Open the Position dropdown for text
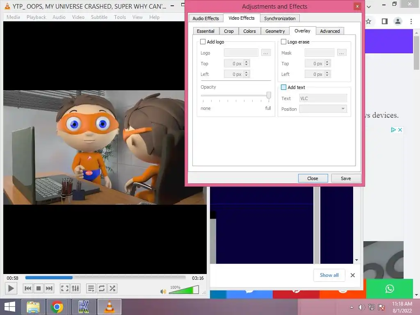Viewport: 420px width, 315px height. 323,109
